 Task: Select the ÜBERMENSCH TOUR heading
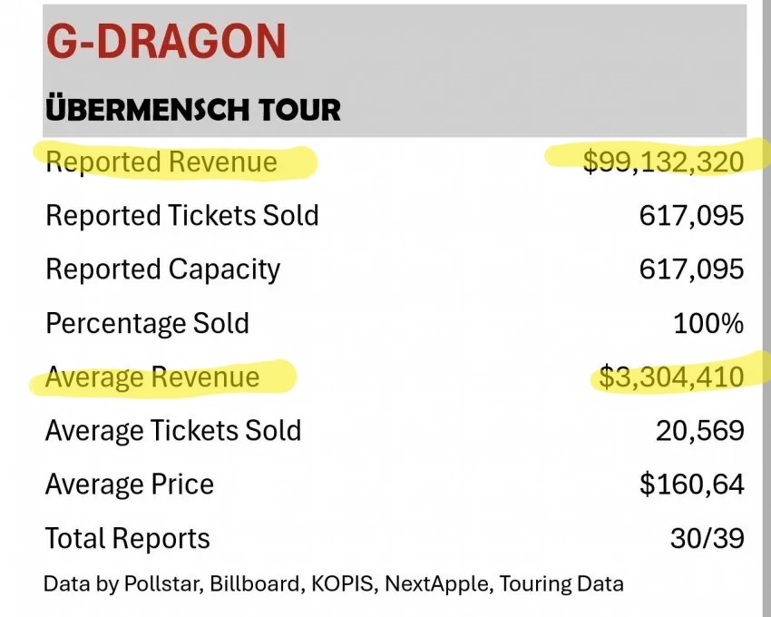[x=192, y=110]
